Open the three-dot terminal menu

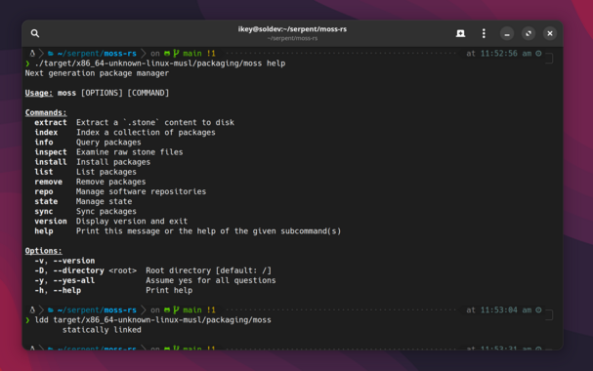tap(484, 33)
